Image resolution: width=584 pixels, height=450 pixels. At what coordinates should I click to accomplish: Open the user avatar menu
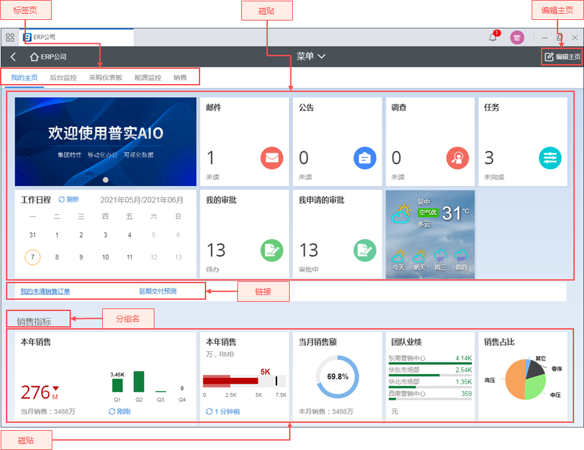tap(517, 38)
